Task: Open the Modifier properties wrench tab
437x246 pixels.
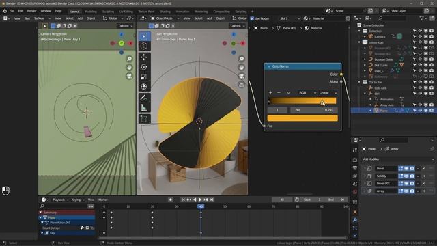Action: coord(355,220)
